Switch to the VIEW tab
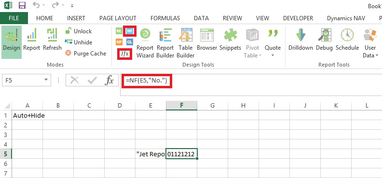 pyautogui.click(x=262, y=18)
